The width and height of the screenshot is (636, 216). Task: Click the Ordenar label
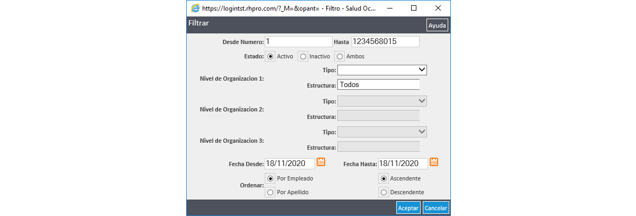point(252,186)
